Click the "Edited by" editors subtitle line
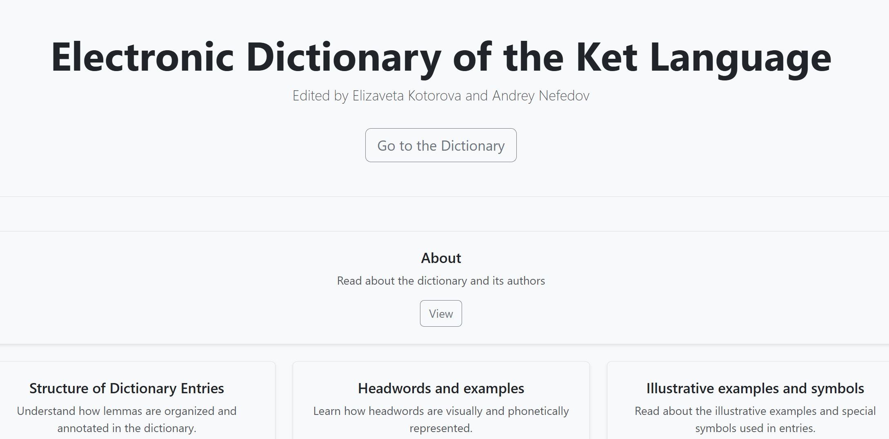 441,96
